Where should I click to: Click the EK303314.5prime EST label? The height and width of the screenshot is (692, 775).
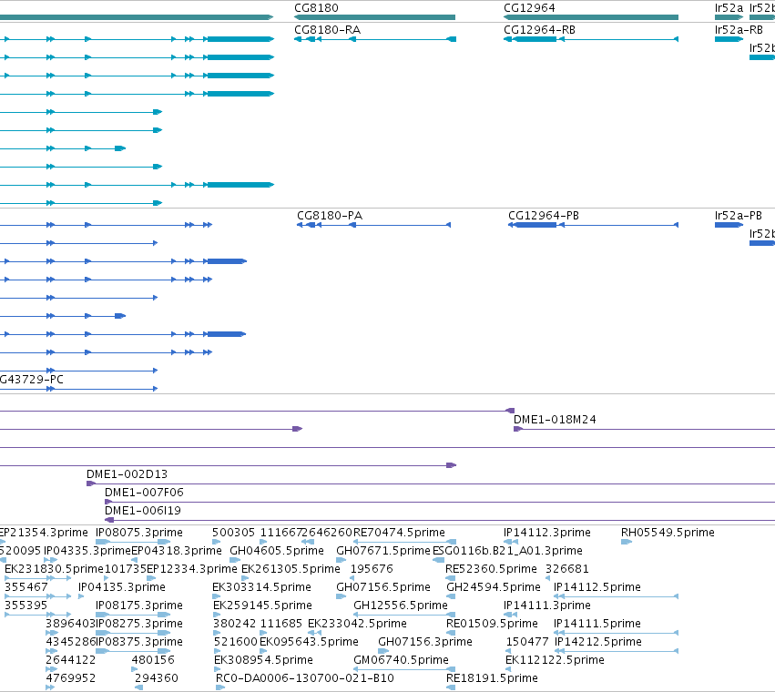pyautogui.click(x=261, y=587)
